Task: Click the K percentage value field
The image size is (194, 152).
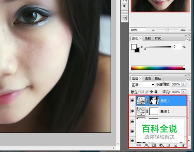Action: (x=177, y=46)
